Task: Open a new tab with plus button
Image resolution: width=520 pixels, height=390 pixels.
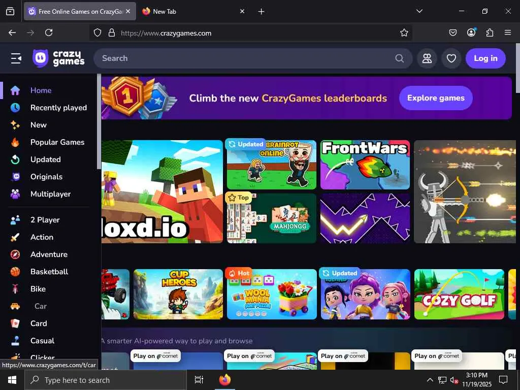Action: tap(261, 12)
